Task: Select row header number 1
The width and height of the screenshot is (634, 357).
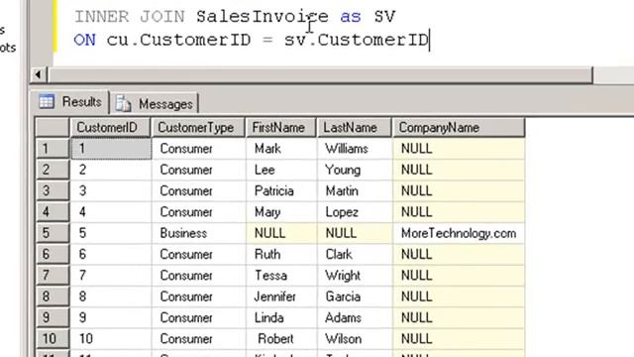Action: coord(53,149)
